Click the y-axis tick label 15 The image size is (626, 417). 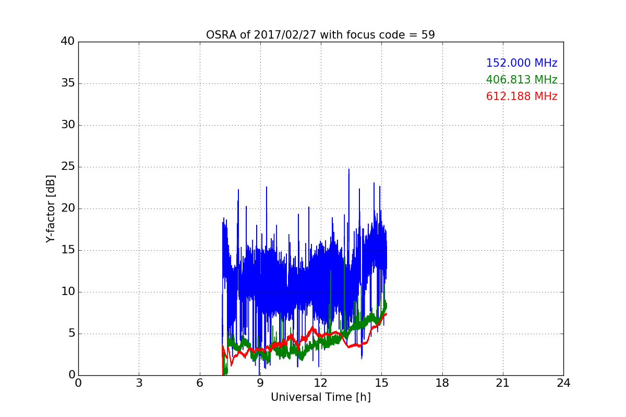tap(68, 250)
